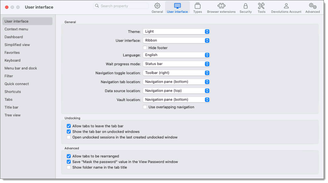Open the Navigation toggle location dropdown
Image resolution: width=328 pixels, height=183 pixels.
(x=176, y=73)
